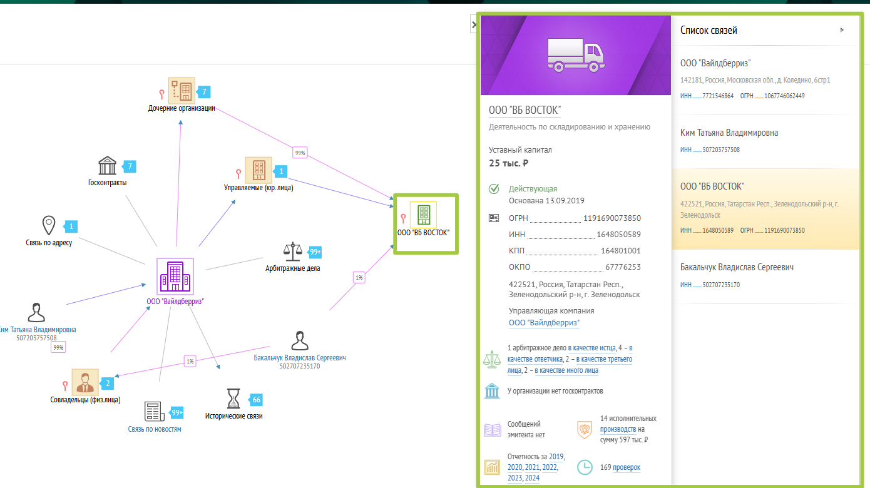Viewport: 870px width, 488px height.
Task: Open the проверок inspections link
Action: (627, 467)
